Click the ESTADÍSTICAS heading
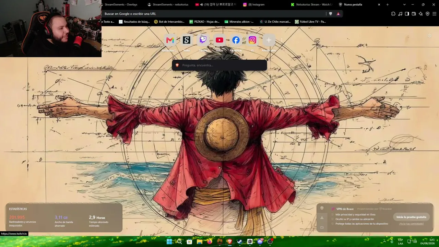The height and width of the screenshot is (247, 439). pos(18,209)
